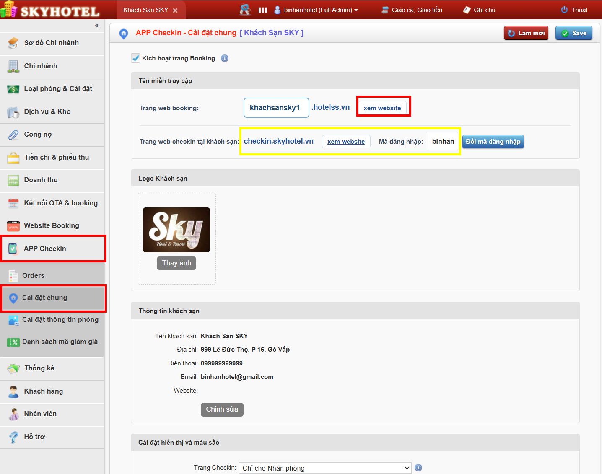
Task: Click xem website link for checkin page
Action: [x=346, y=142]
